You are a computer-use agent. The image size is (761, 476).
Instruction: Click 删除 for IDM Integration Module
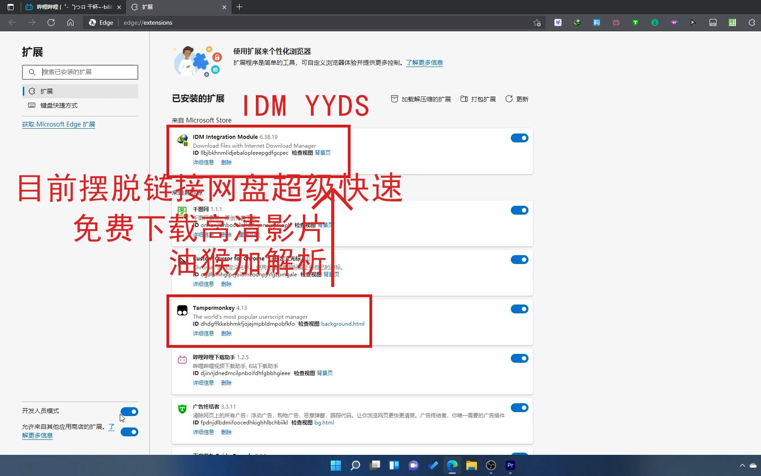click(226, 163)
